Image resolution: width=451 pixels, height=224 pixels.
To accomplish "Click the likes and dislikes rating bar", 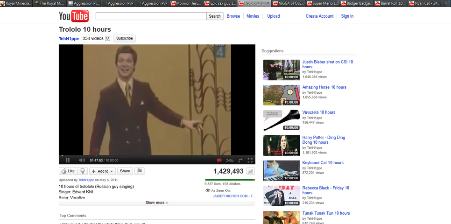I will (x=230, y=180).
